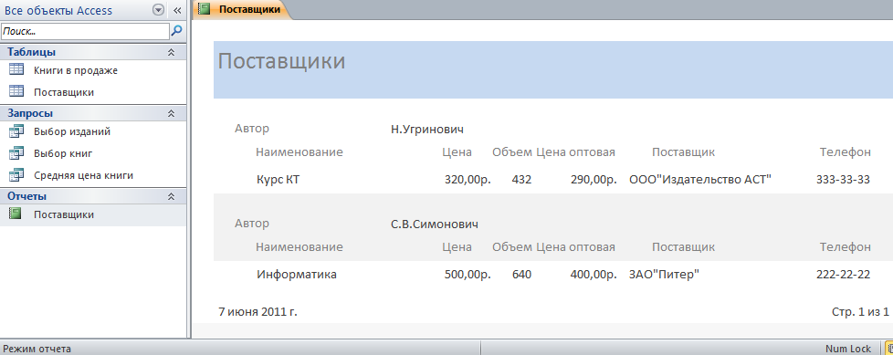Screen dimensions: 893x355
Task: Click the Таблицы group header label
Action: [31, 52]
